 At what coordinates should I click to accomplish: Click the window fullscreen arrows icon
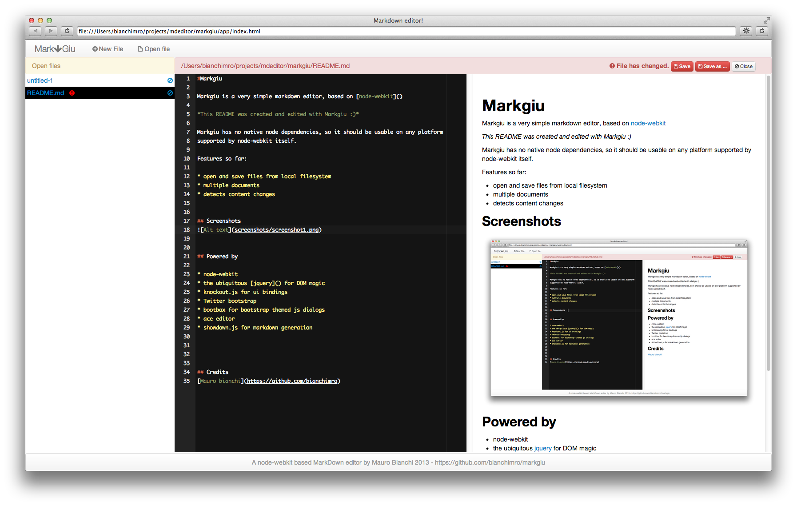click(766, 20)
